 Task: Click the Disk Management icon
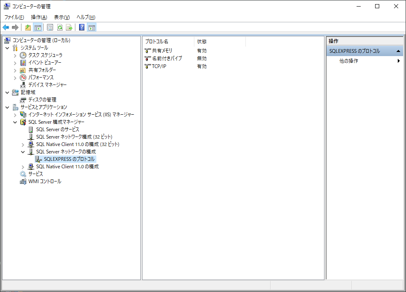(x=23, y=100)
